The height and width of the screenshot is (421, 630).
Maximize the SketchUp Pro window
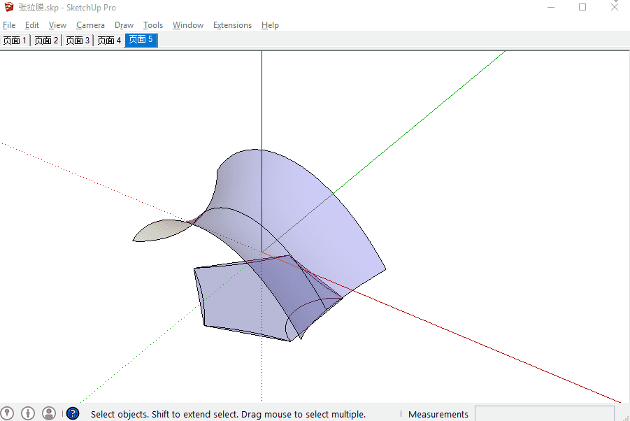pyautogui.click(x=582, y=7)
